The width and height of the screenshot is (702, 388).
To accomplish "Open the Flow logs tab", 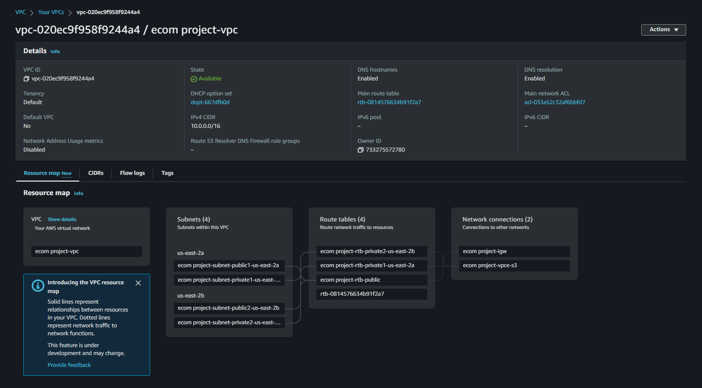I will pos(132,173).
